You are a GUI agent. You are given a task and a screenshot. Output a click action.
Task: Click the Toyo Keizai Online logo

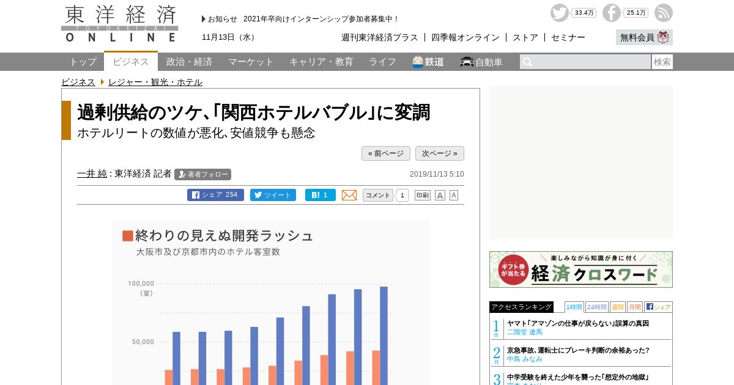pyautogui.click(x=120, y=24)
